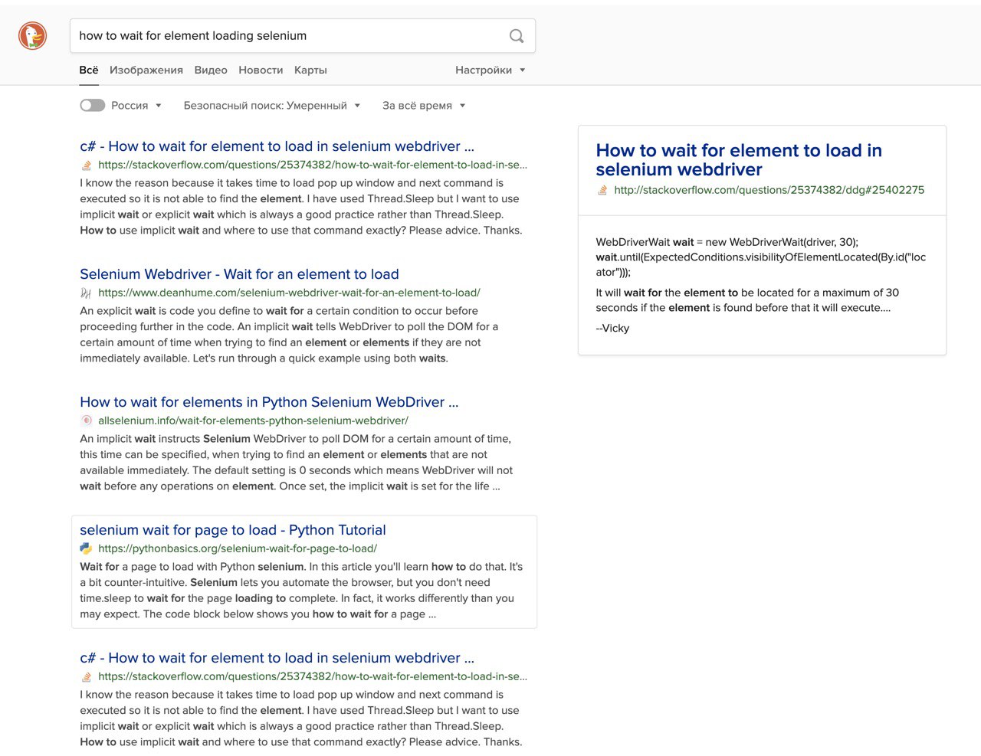Click the Python favicon next to pythonbasics.org
The image size is (981, 756).
pos(87,548)
